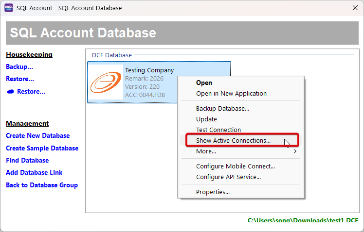The height and width of the screenshot is (232, 364).
Task: Select Test Connection menu item
Action: click(218, 130)
